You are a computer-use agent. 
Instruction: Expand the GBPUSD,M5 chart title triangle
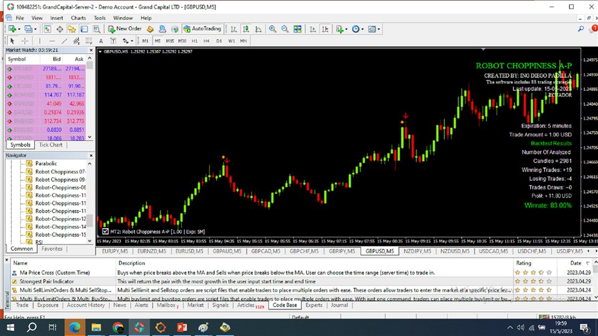coord(100,52)
